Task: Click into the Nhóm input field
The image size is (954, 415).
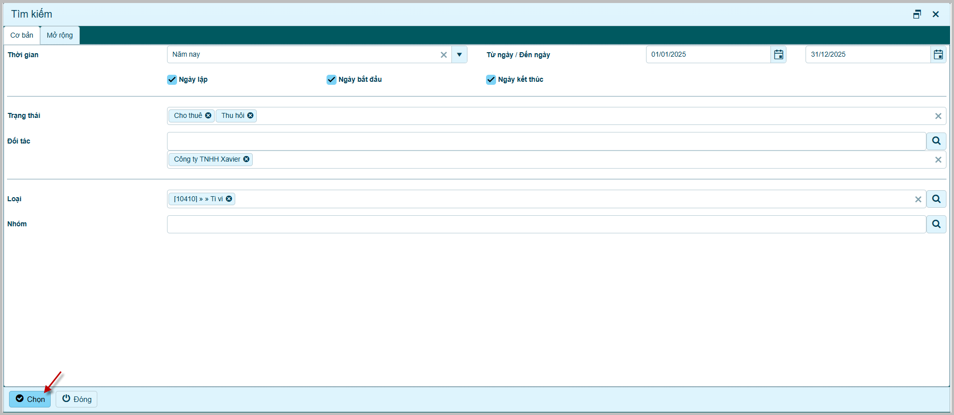Action: click(546, 224)
